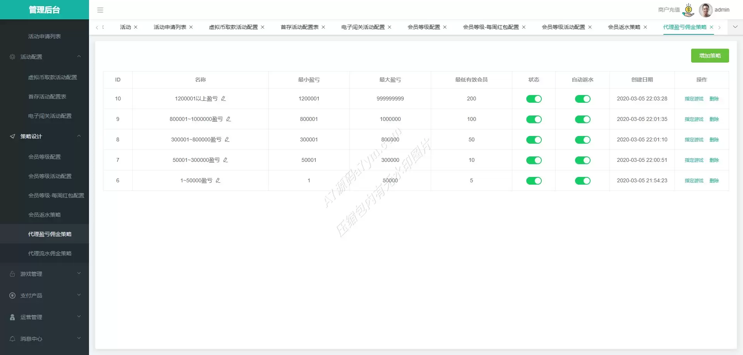Screen dimensions: 743x355
Task: Click the admin avatar picture
Action: (x=705, y=10)
